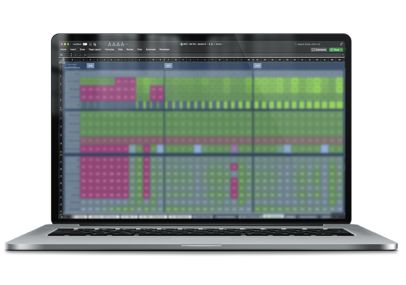Open the Formulas ribbon tab
The width and height of the screenshot is (406, 285).
(109, 50)
